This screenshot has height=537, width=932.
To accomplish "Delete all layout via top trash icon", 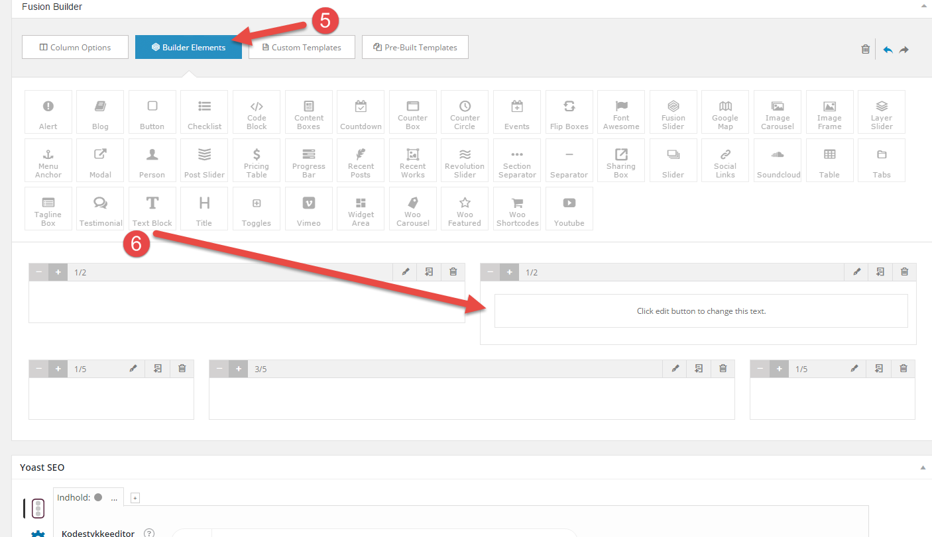I will point(865,49).
